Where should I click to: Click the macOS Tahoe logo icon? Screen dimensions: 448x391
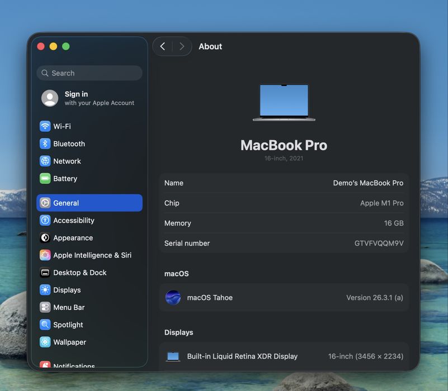[x=173, y=298]
